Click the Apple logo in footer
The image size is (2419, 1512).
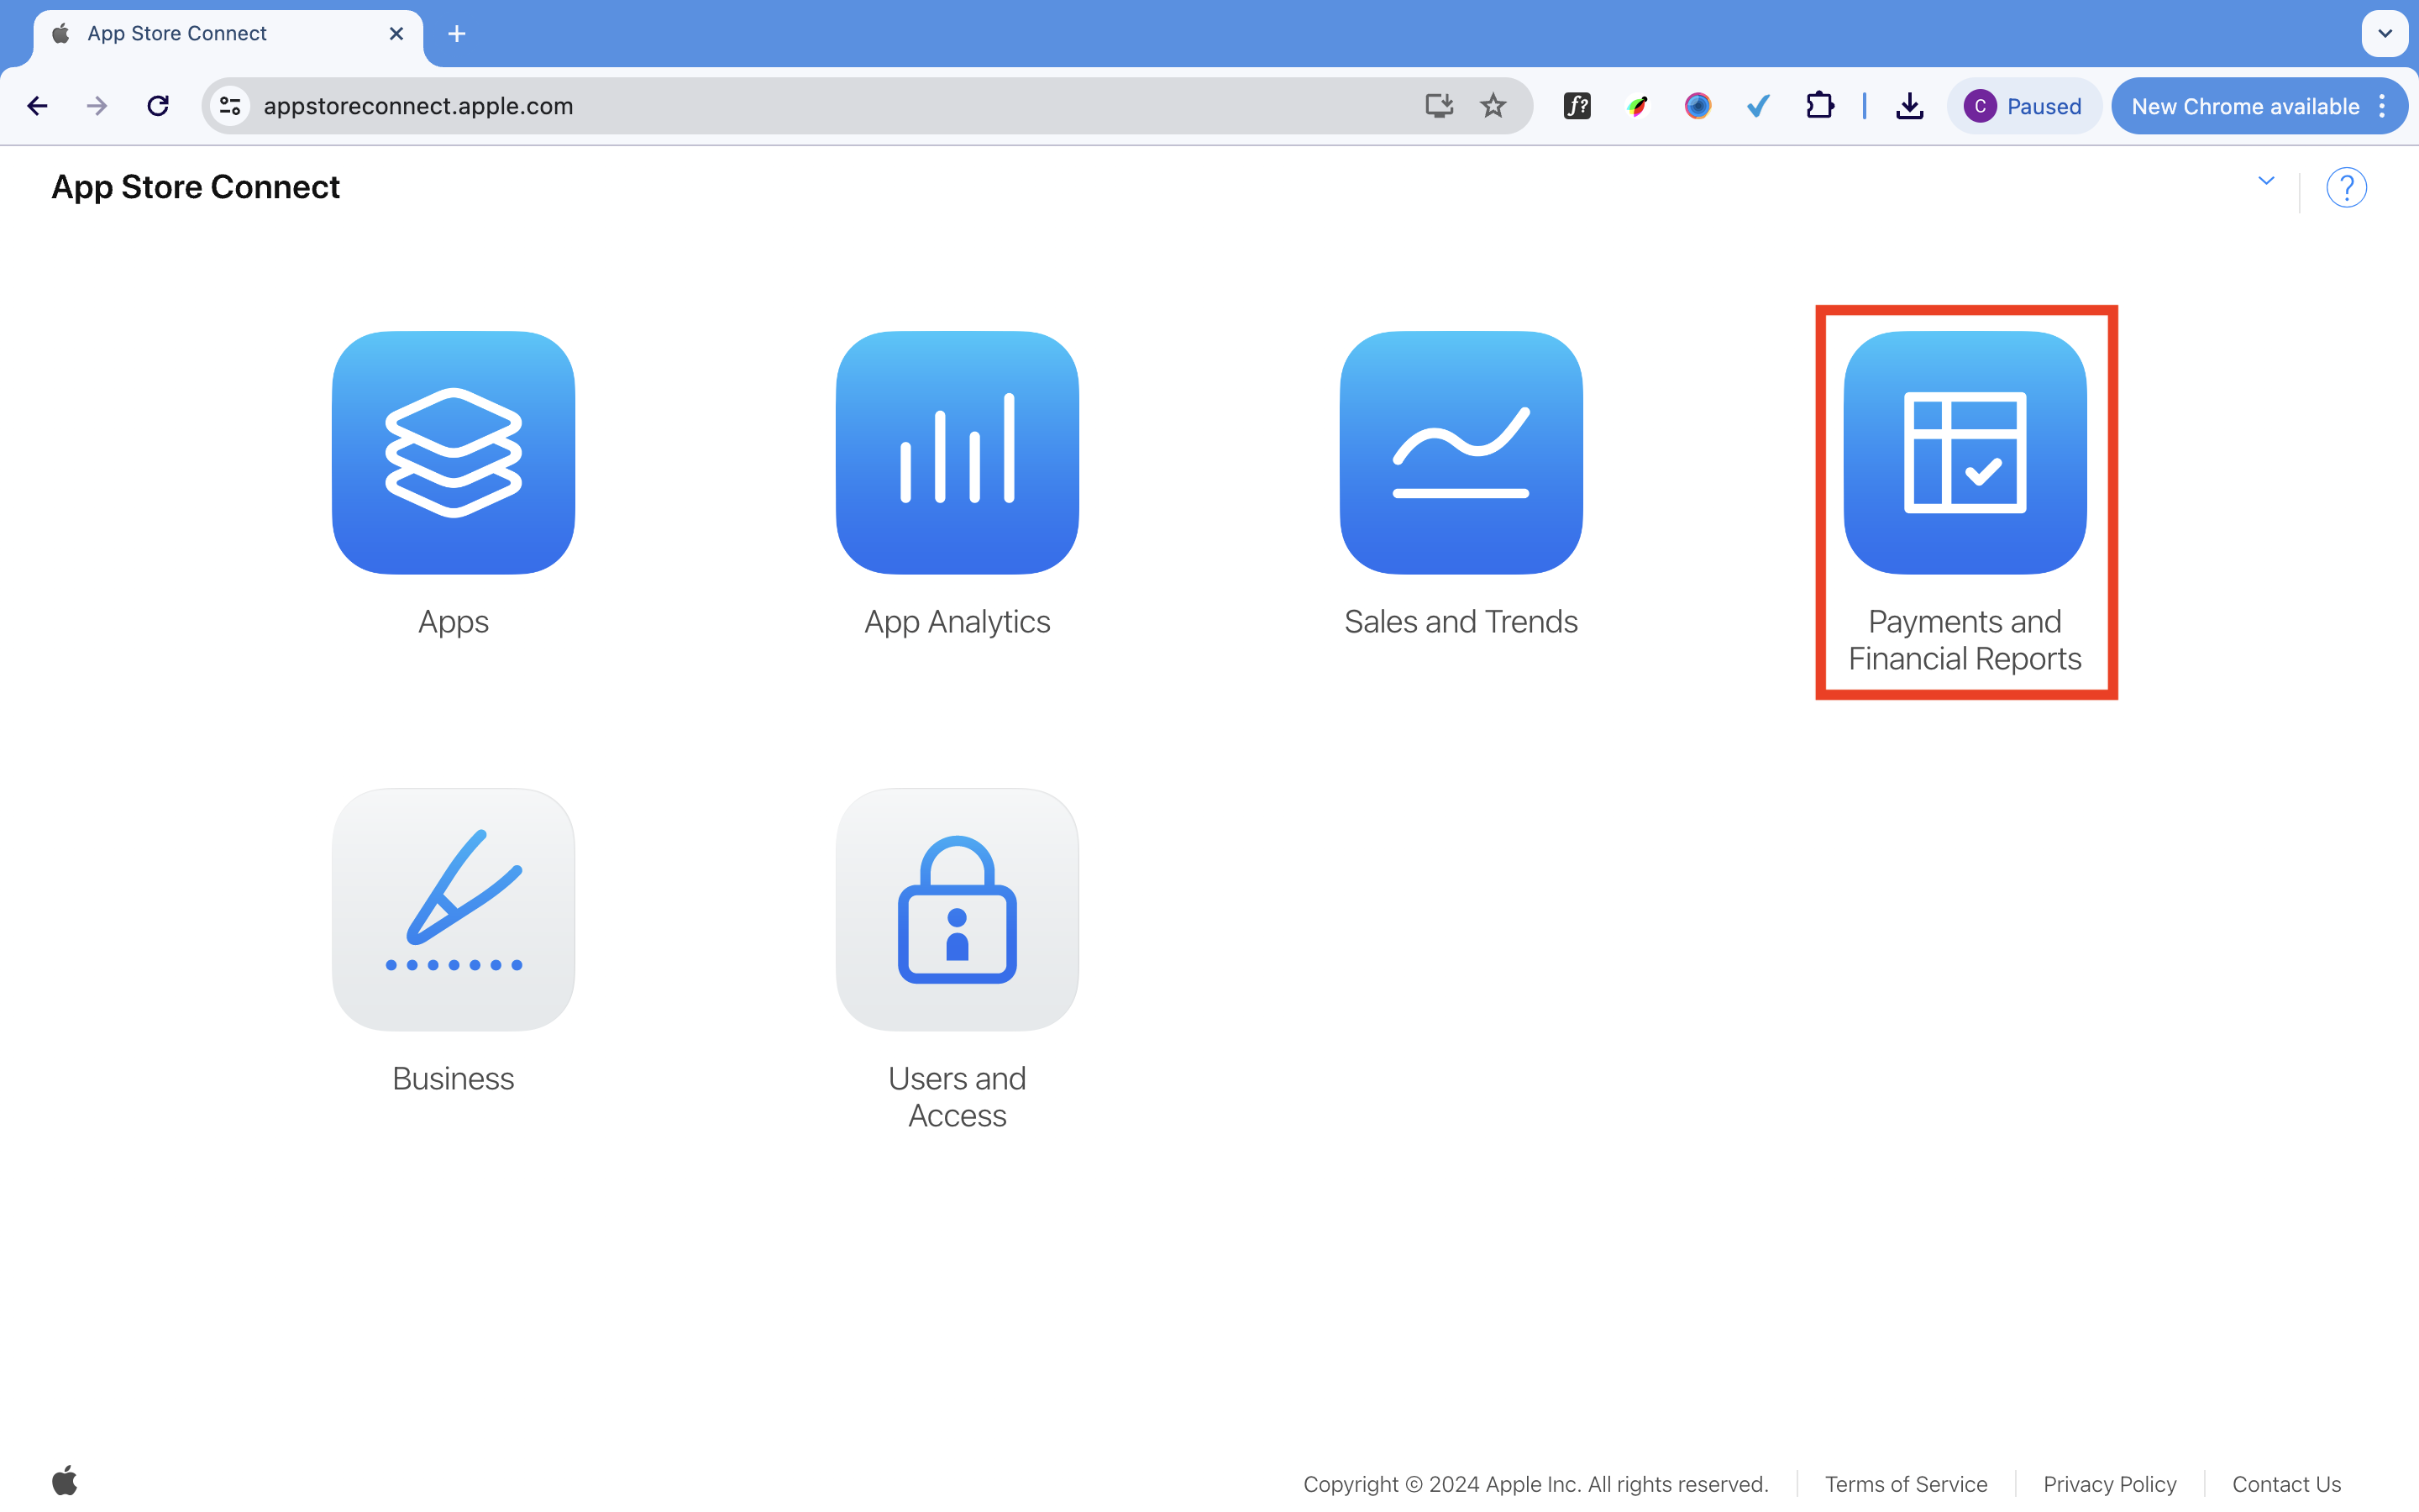[65, 1480]
